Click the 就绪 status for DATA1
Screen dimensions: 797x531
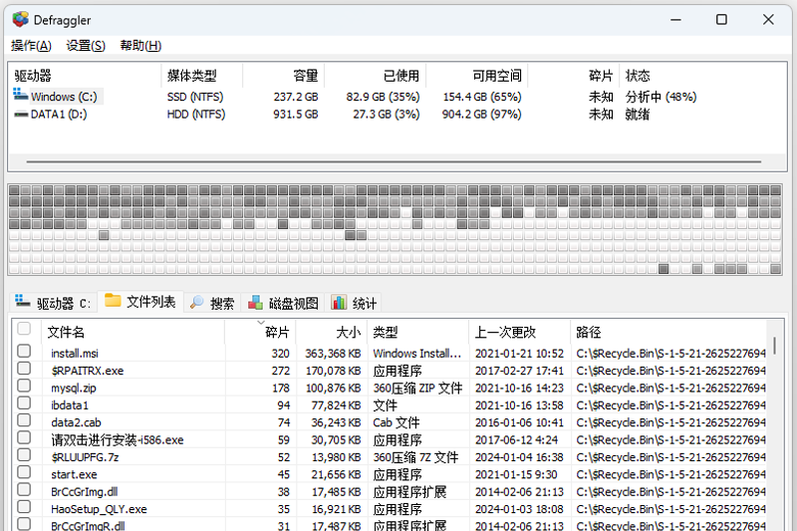pyautogui.click(x=638, y=115)
